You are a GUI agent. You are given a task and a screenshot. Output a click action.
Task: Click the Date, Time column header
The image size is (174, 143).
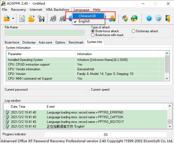27,107
